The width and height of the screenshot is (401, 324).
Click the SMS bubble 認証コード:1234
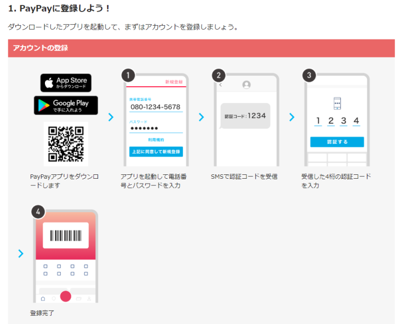click(245, 116)
